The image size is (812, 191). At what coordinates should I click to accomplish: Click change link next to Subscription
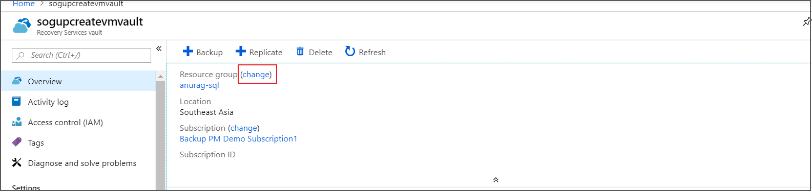[244, 128]
